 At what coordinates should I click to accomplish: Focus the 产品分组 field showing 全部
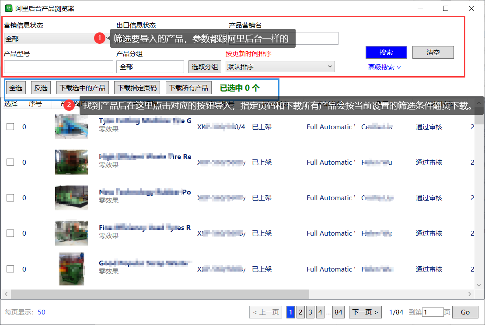150,67
